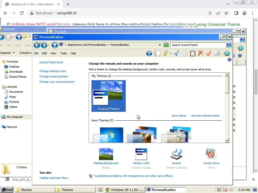
Task: Expand the arrow before Personalization breadcrumb
Action: point(109,45)
